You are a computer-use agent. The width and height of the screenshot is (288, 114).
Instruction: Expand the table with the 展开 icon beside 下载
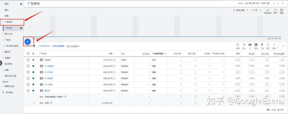268,44
